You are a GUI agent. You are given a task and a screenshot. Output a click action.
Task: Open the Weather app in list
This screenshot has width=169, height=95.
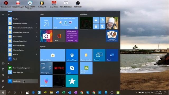23,19
